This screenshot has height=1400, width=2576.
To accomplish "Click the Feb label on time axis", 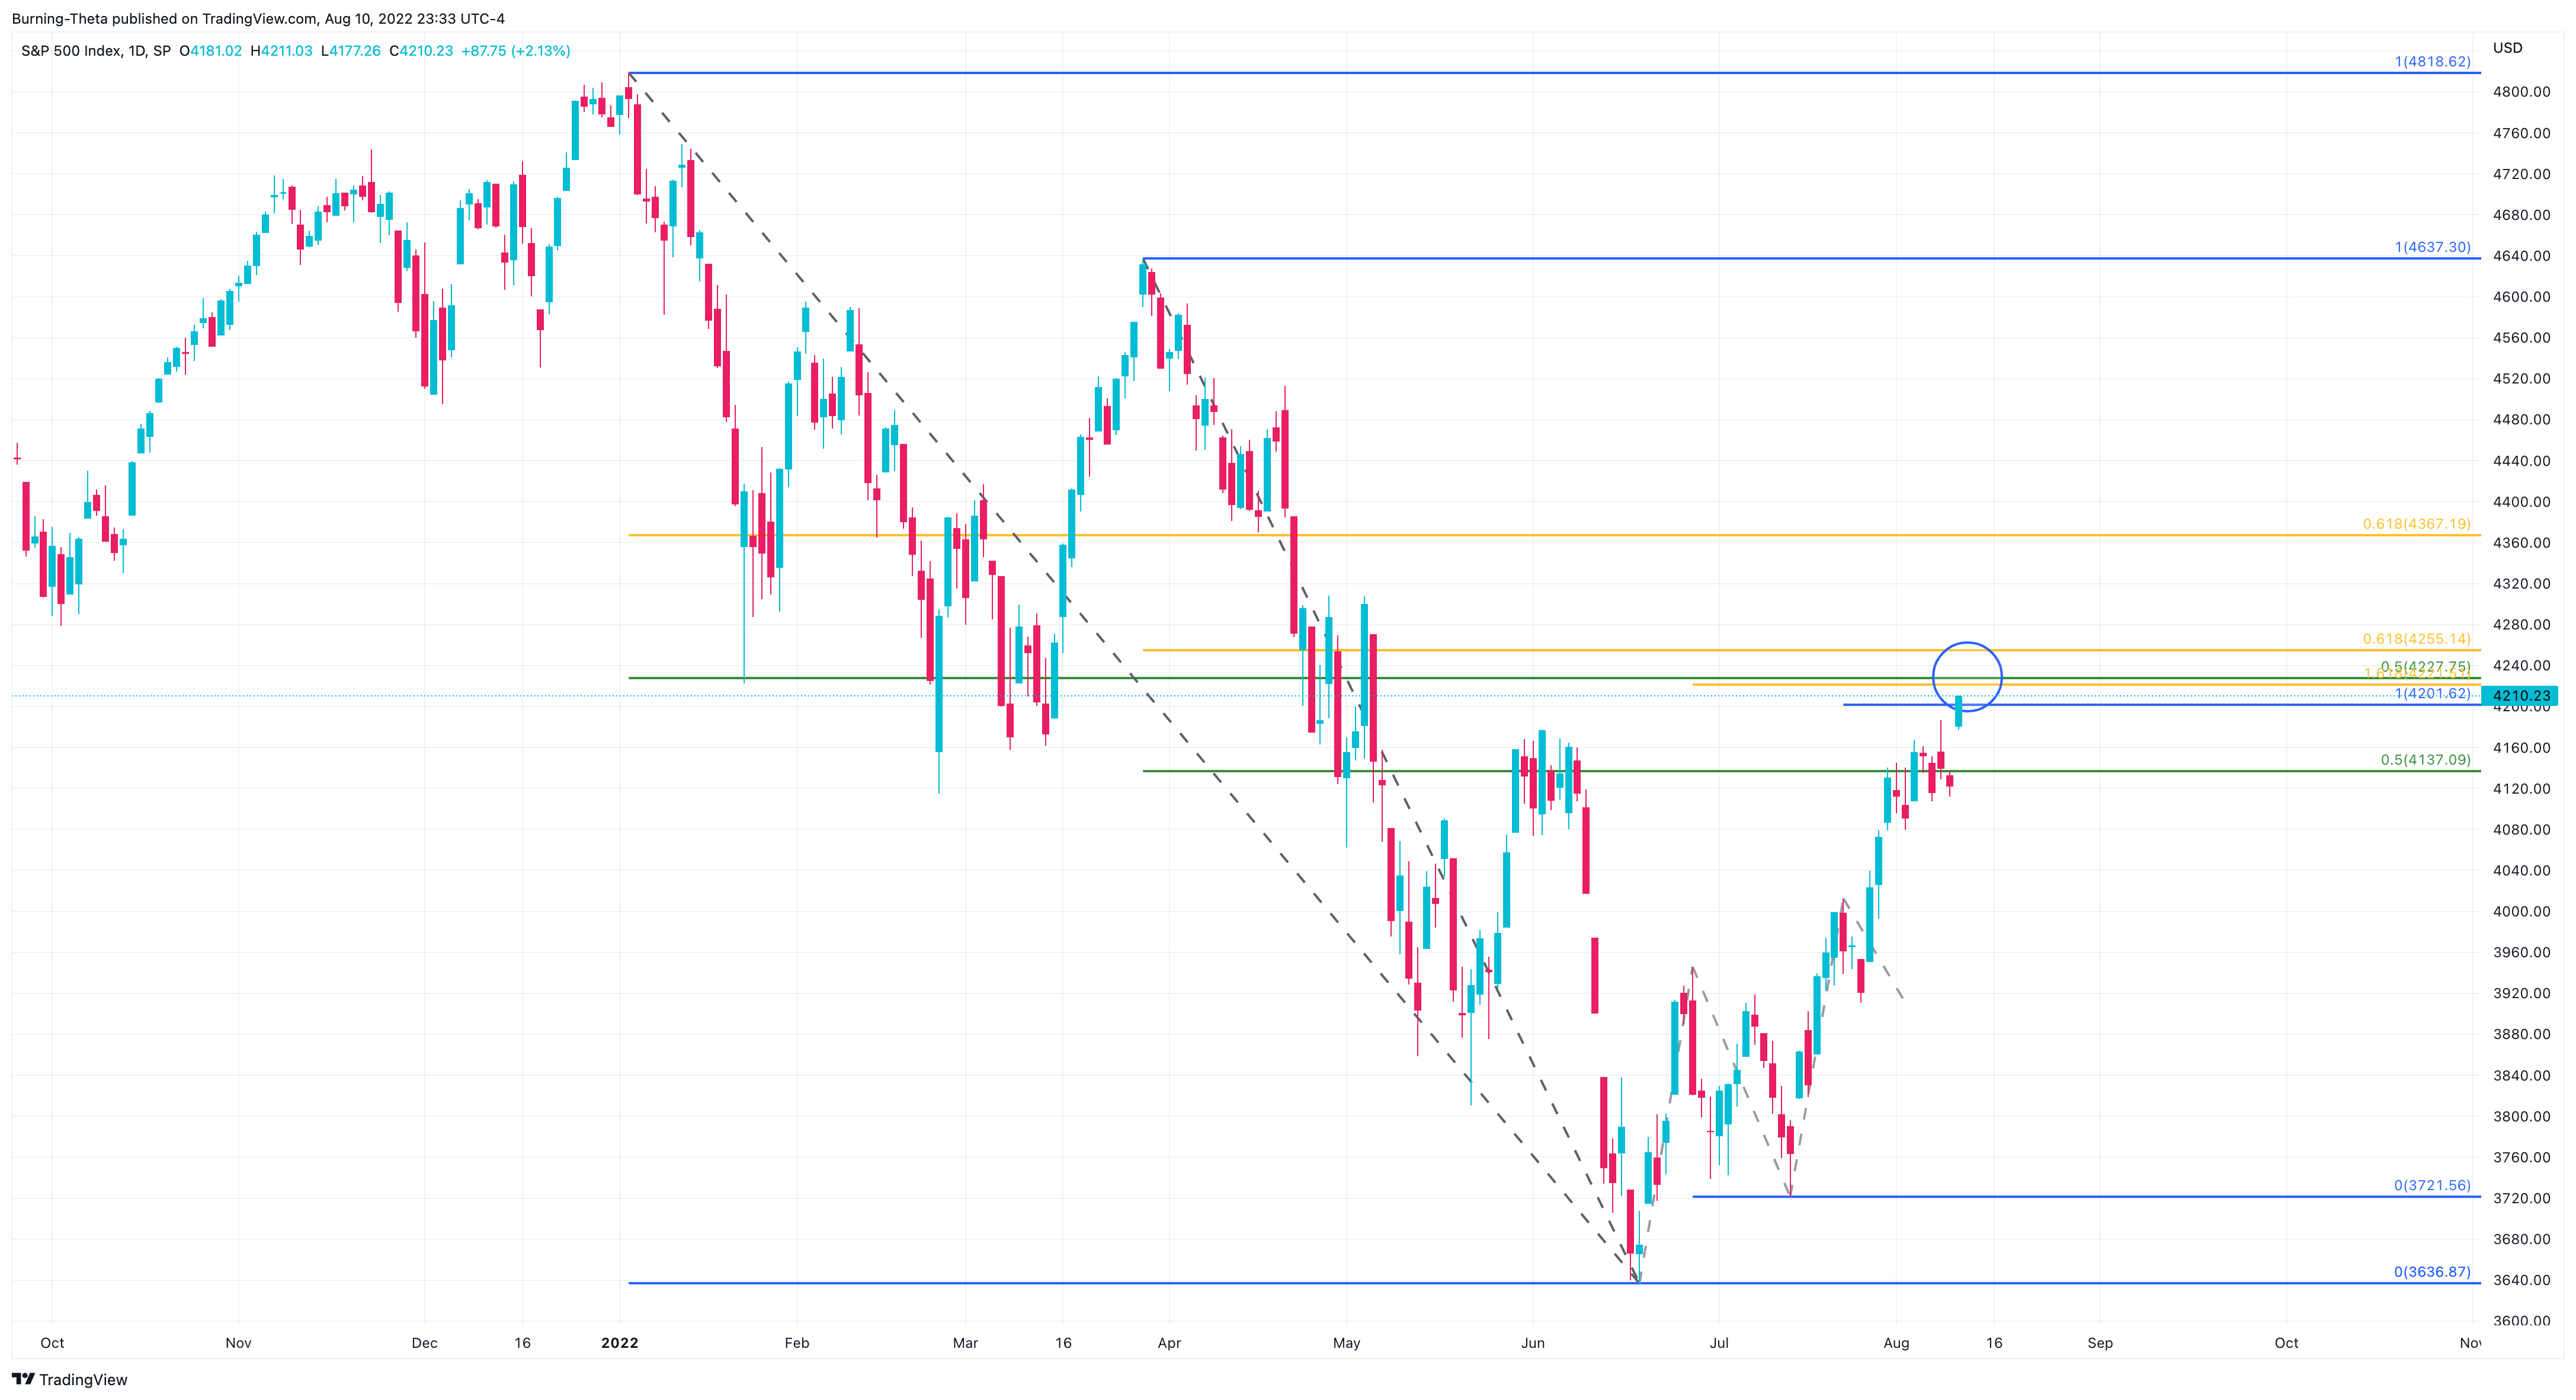I will [796, 1343].
